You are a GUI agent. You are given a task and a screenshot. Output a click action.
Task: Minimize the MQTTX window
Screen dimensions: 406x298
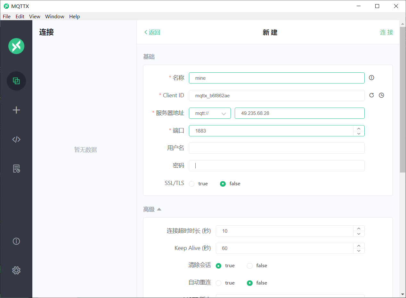tap(359, 6)
